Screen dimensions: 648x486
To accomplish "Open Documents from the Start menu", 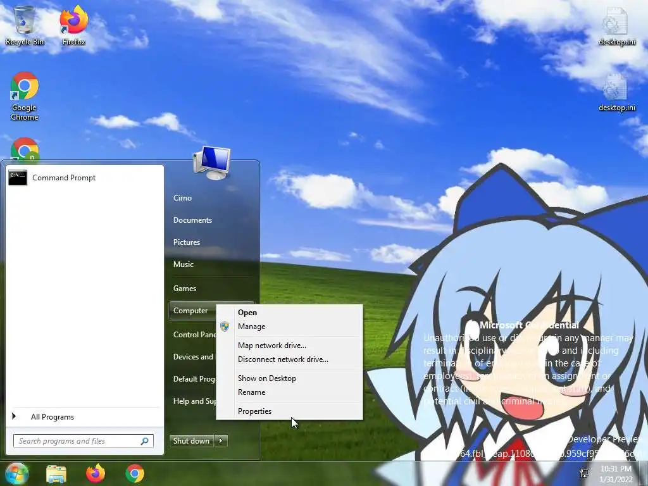I will pyautogui.click(x=192, y=220).
